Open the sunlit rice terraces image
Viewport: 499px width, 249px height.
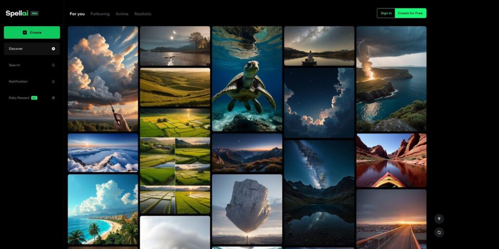click(x=175, y=123)
